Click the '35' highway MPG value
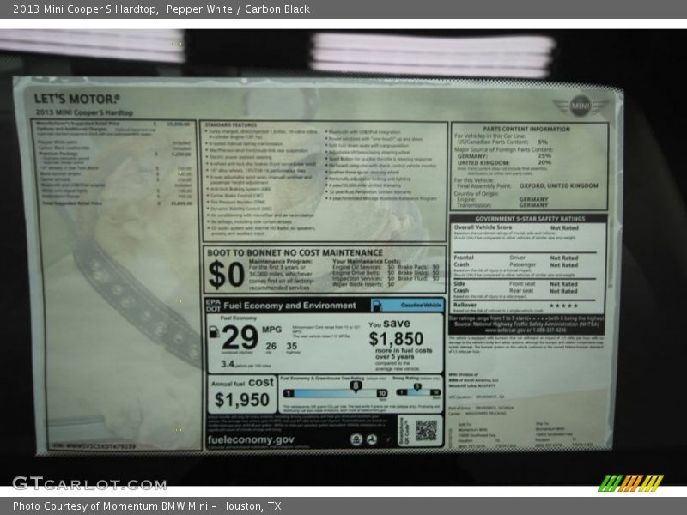The height and width of the screenshot is (515, 687). click(292, 346)
